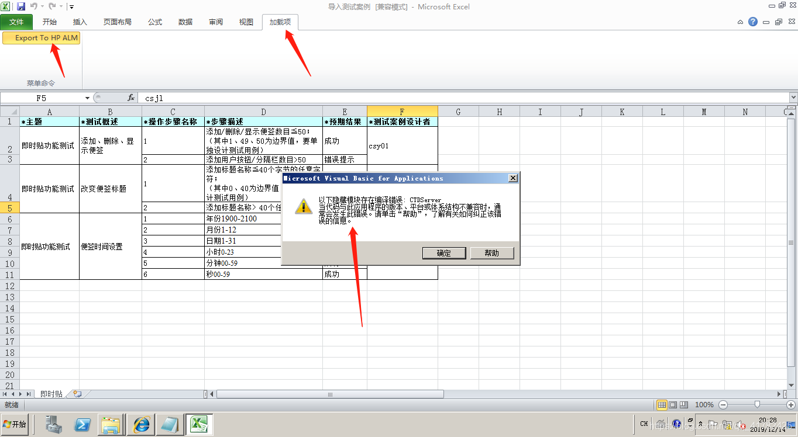
Task: Click the horizontal scrollbar left arrow
Action: tap(212, 394)
